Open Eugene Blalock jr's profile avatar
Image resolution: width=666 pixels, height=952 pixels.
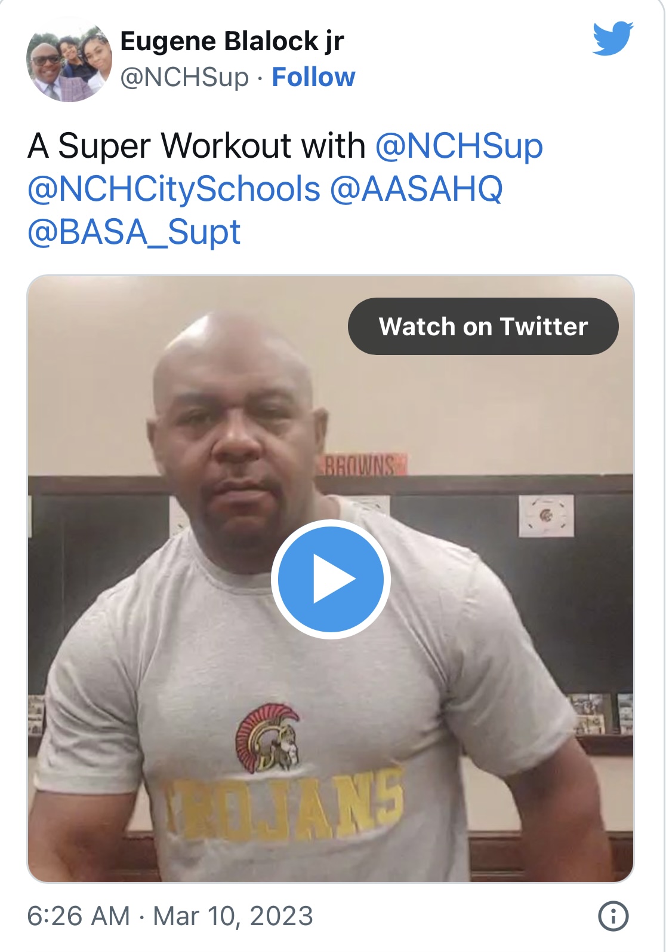(69, 59)
